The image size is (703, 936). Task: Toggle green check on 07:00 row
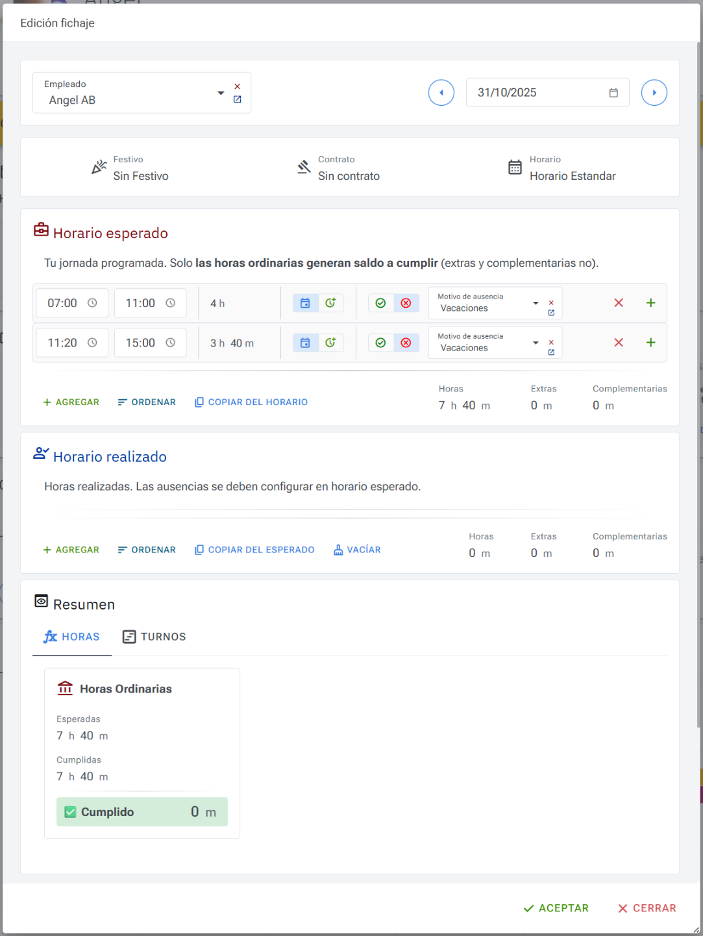click(x=381, y=303)
